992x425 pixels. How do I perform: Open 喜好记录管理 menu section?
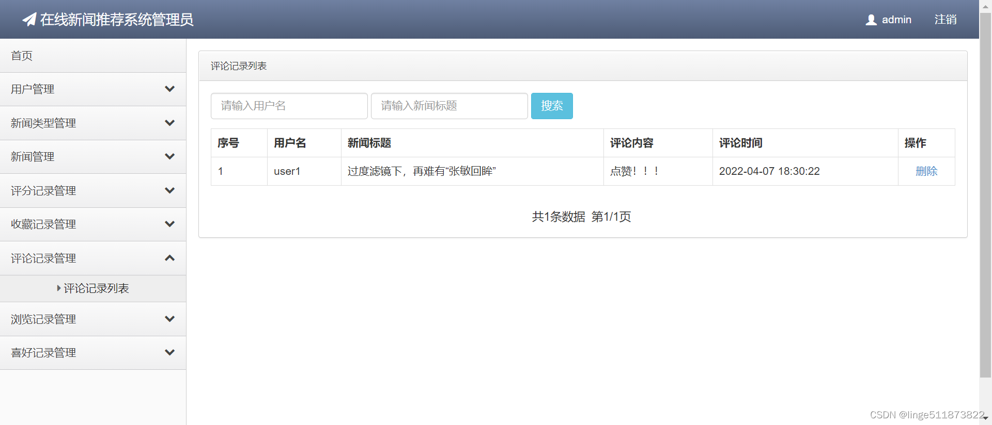[93, 353]
